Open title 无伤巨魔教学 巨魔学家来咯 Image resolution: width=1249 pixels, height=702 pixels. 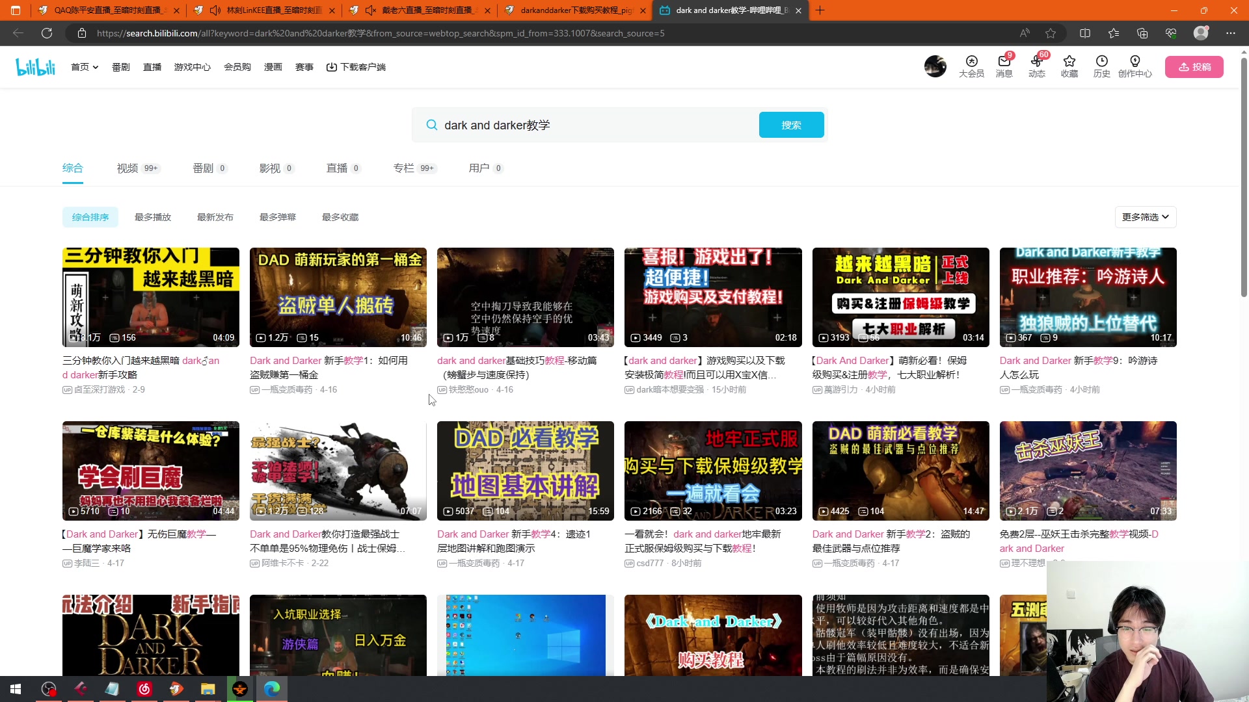(x=140, y=541)
